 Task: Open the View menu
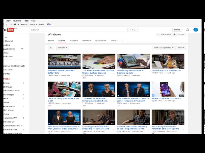[x=8, y=21]
